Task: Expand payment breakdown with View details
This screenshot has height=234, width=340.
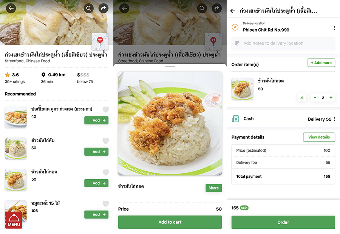Action: (319, 137)
